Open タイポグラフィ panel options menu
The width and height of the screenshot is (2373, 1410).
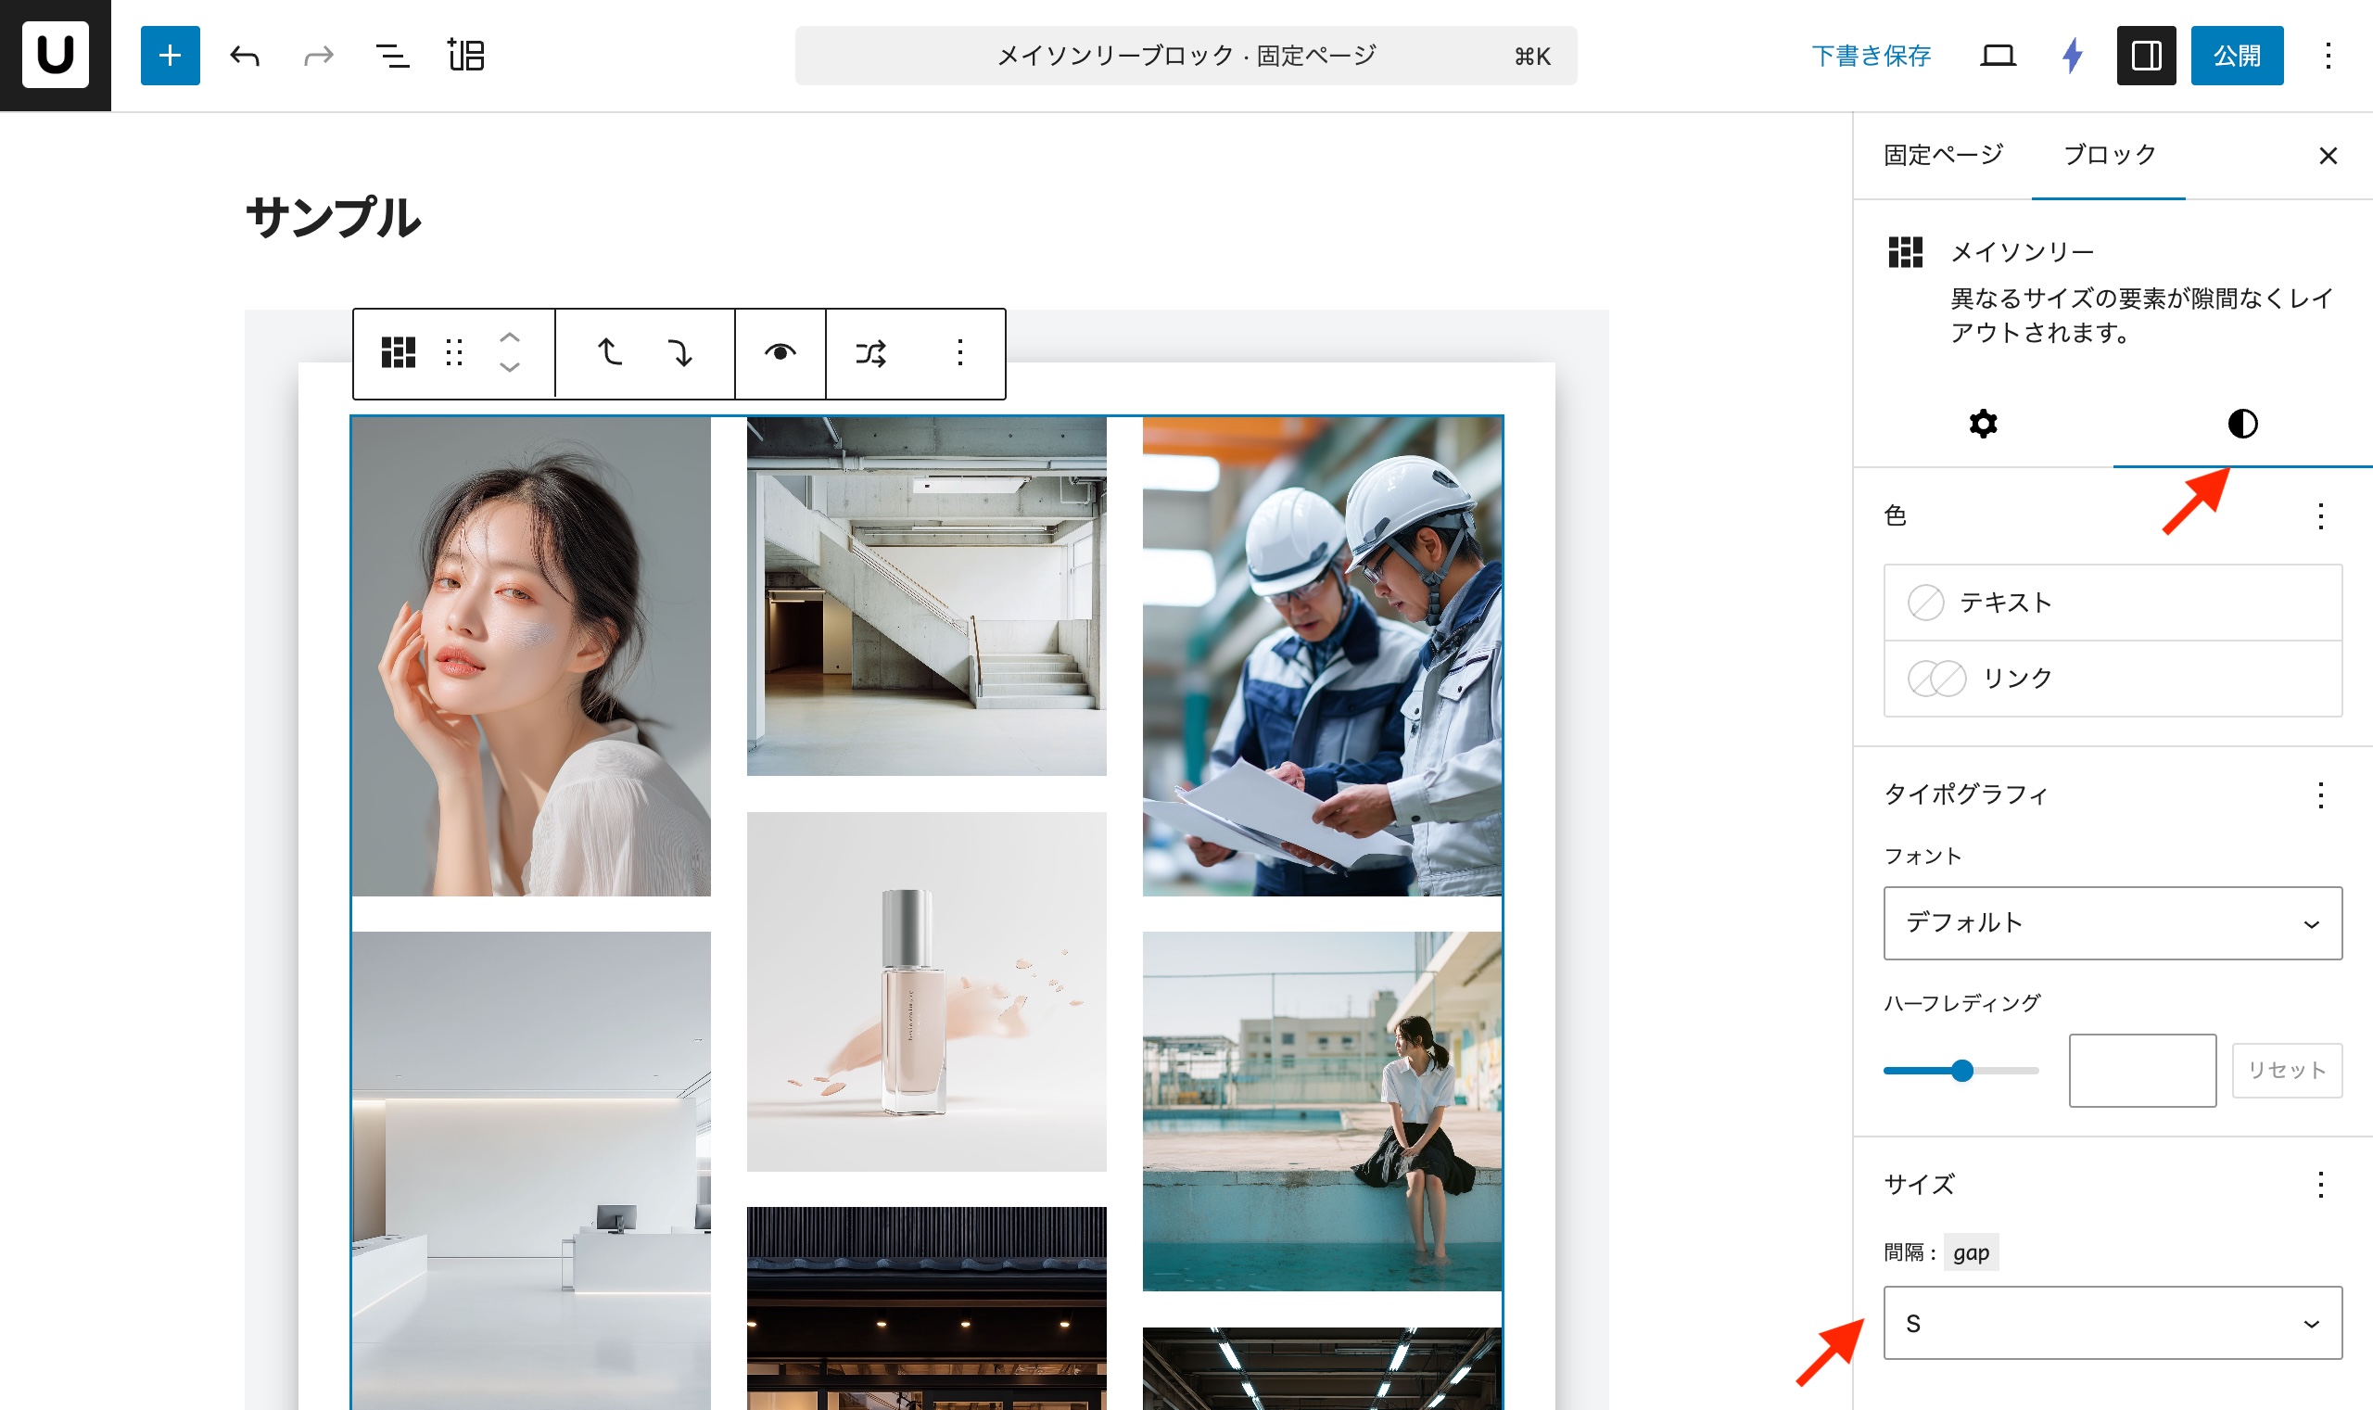pyautogui.click(x=2320, y=794)
